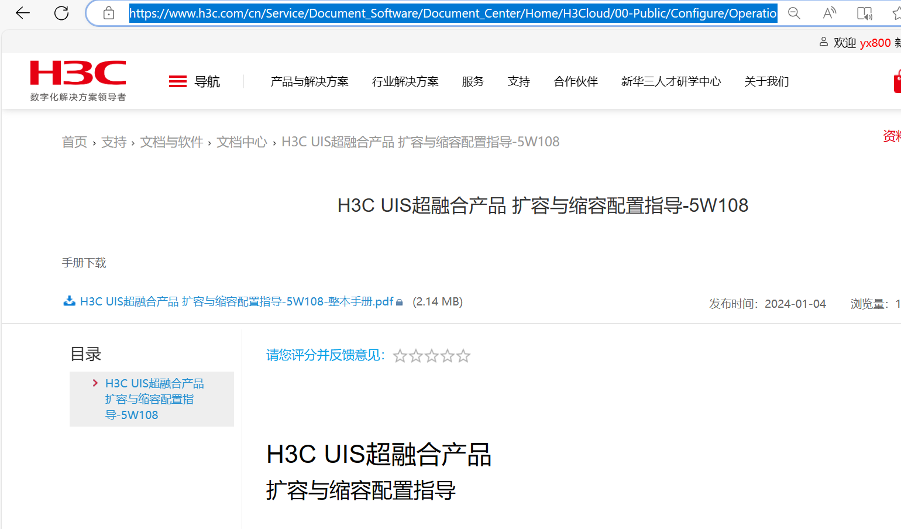Screen dimensions: 901x529
Task: Open 支持 in the breadcrumb trail
Action: tap(114, 142)
